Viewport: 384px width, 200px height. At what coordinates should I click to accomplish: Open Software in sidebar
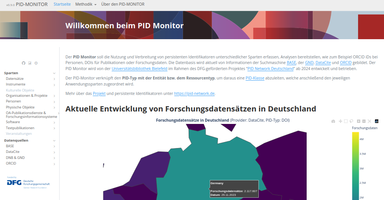(13, 122)
